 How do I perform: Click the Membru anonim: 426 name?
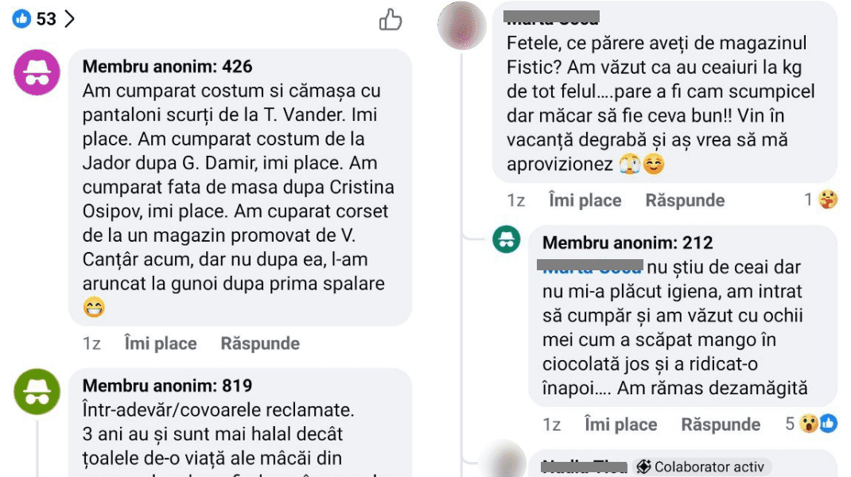pos(167,66)
